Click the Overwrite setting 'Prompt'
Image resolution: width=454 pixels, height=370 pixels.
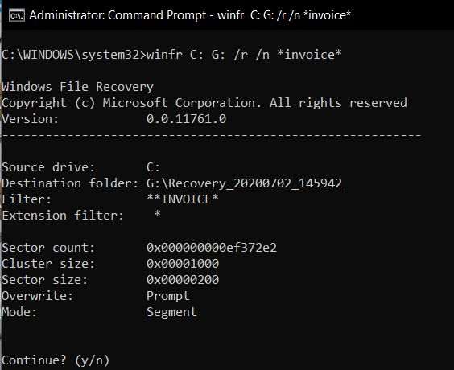(x=168, y=296)
